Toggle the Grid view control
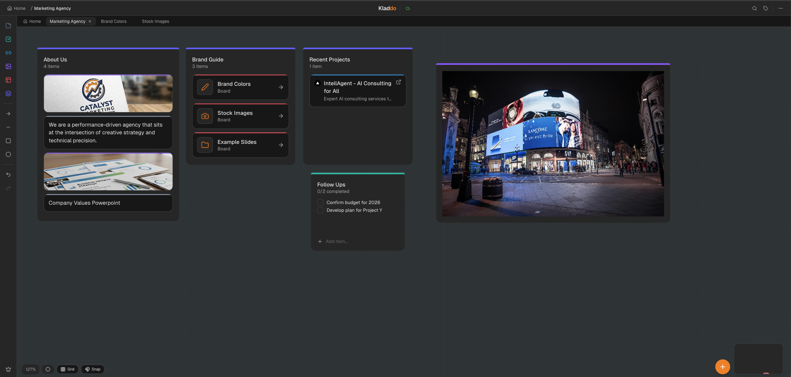This screenshot has width=791, height=377. point(67,369)
